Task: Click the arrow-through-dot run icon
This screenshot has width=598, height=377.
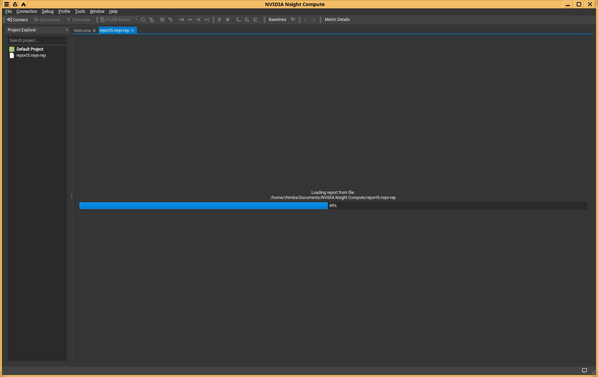Action: coord(190,20)
